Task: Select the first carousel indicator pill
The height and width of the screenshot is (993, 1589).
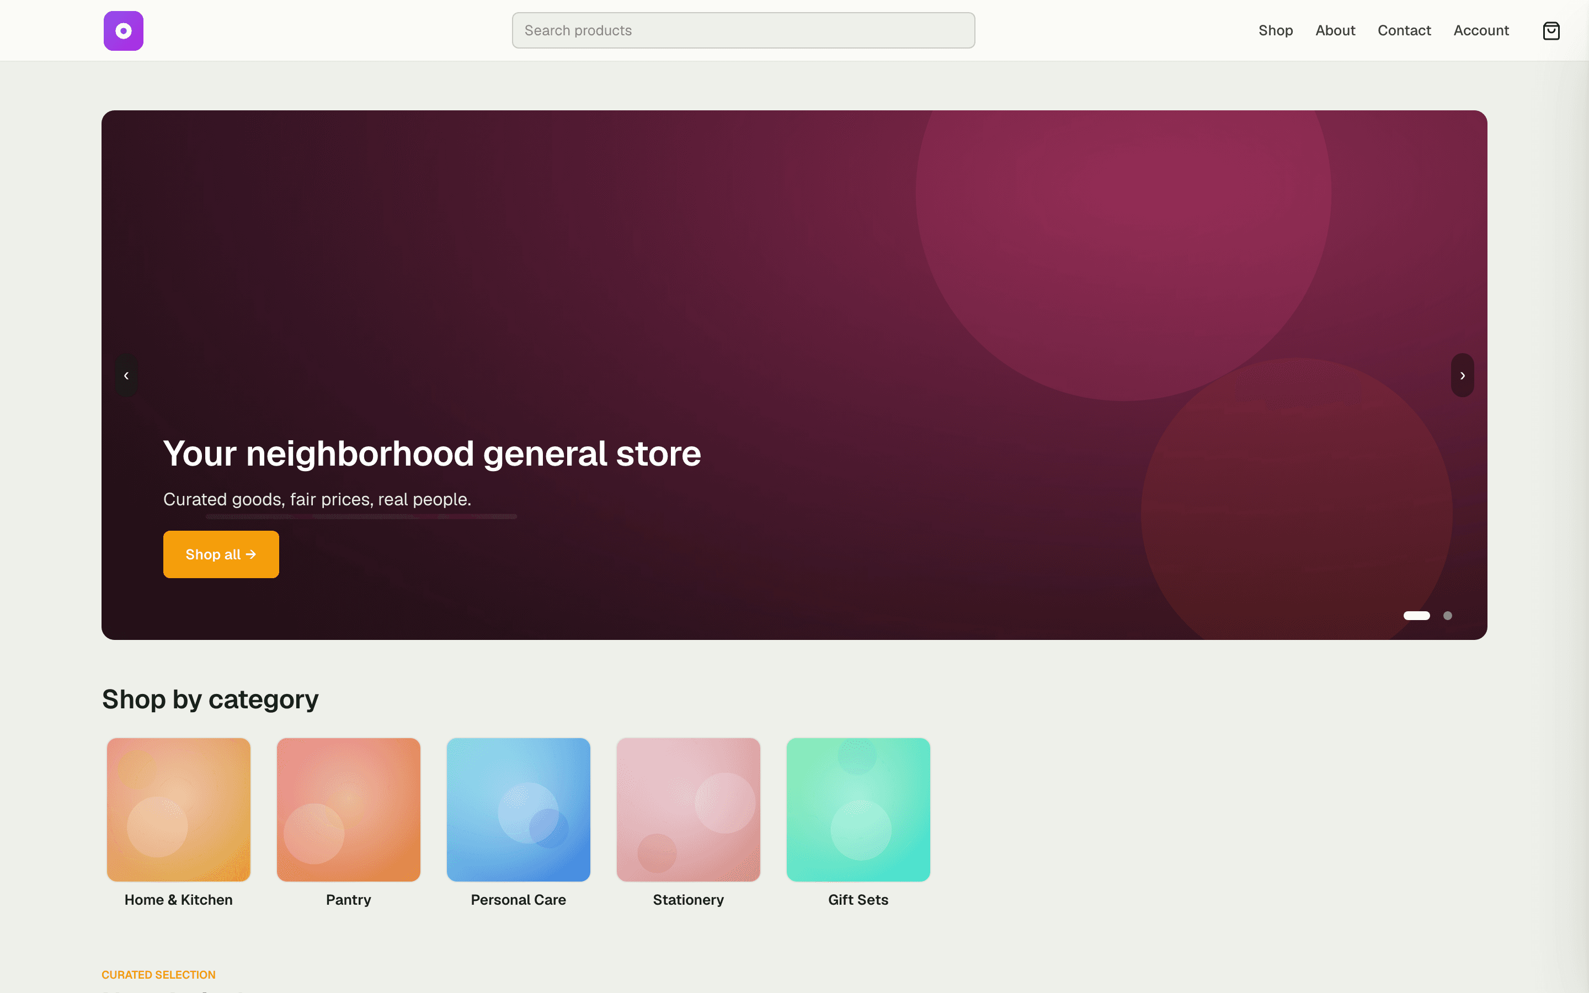Action: (x=1416, y=615)
